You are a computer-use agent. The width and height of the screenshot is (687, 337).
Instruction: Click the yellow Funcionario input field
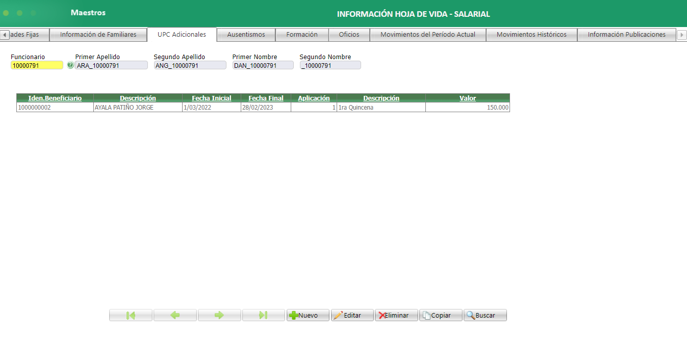[36, 65]
